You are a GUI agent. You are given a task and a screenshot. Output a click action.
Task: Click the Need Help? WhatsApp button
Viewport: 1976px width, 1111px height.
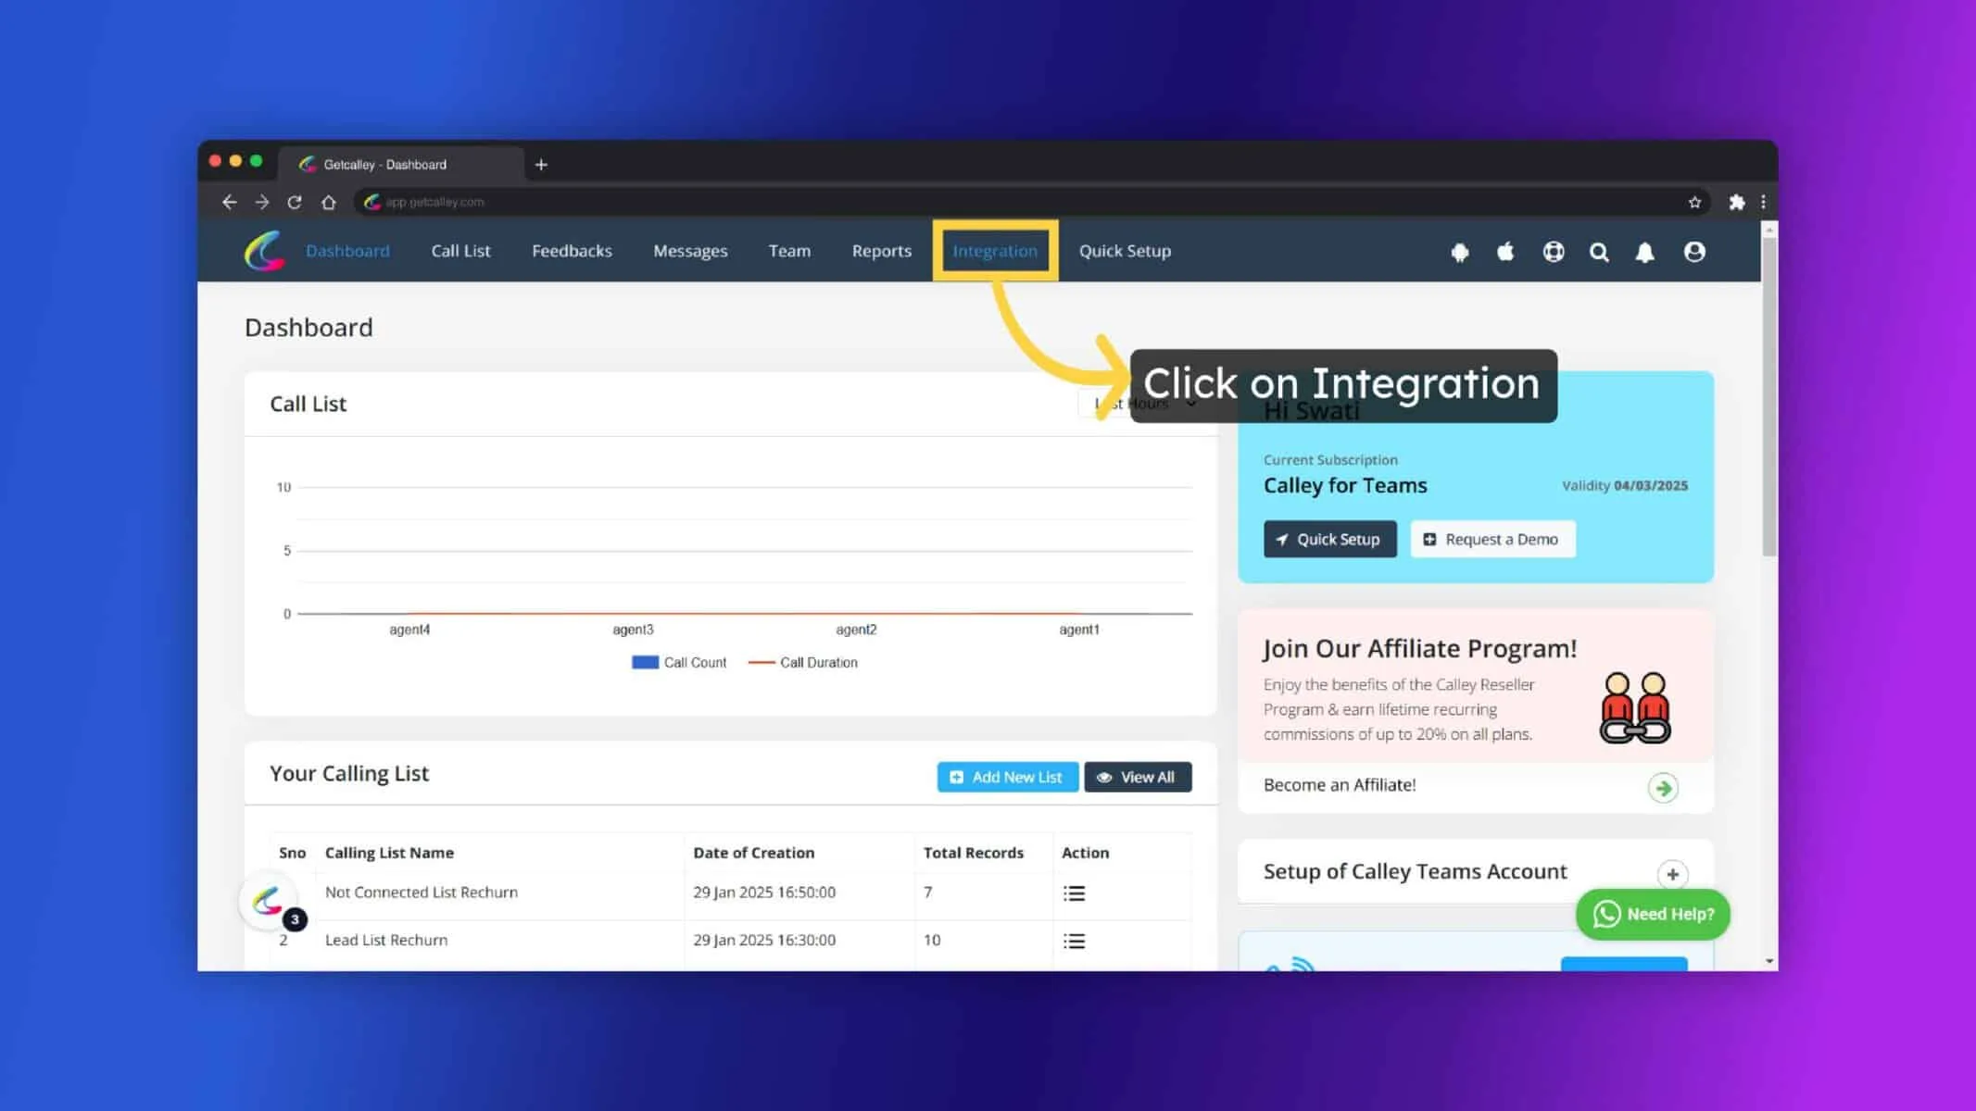[1653, 915]
